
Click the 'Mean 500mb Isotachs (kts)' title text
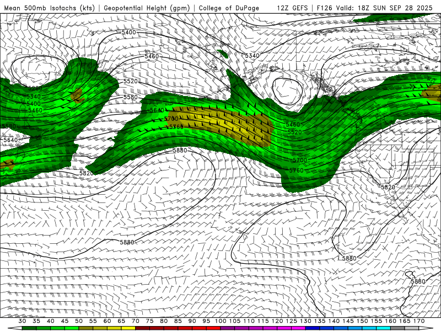pos(50,8)
